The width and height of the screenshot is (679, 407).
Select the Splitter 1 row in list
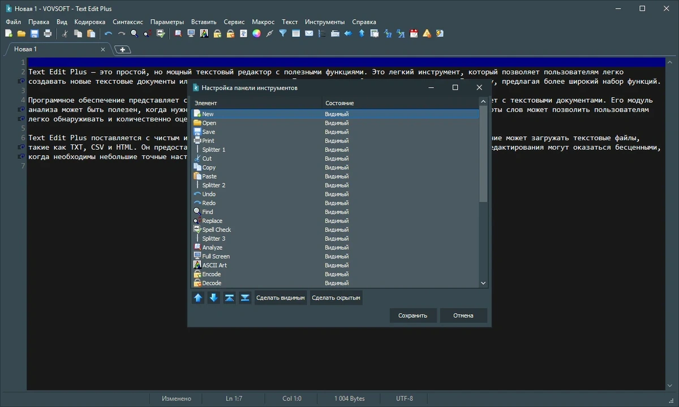point(336,150)
